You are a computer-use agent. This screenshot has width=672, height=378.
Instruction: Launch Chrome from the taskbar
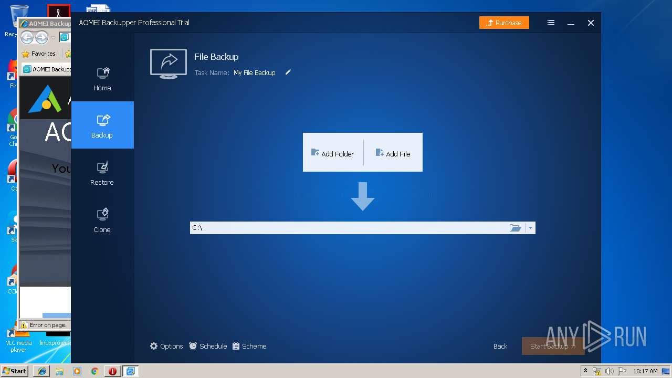click(95, 371)
